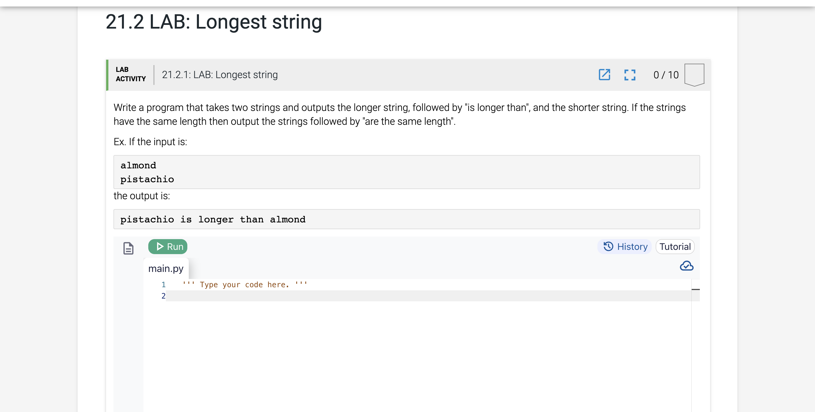
Task: Click the 0 / 10 score display
Action: (x=666, y=75)
